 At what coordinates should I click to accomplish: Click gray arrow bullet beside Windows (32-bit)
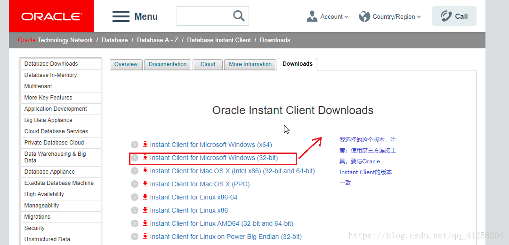pyautogui.click(x=134, y=158)
